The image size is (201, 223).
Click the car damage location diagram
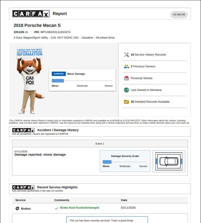(x=169, y=161)
